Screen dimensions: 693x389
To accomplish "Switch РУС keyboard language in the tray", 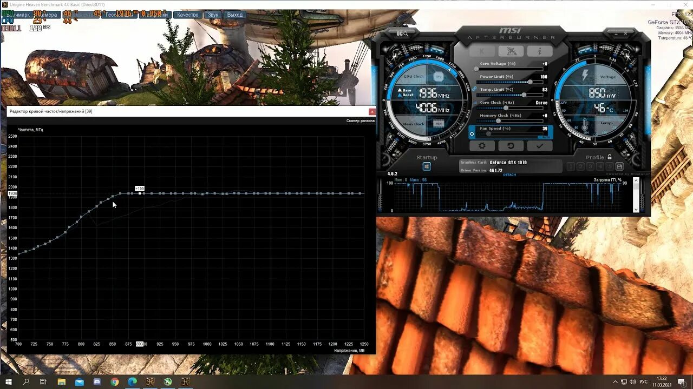I will [x=644, y=382].
